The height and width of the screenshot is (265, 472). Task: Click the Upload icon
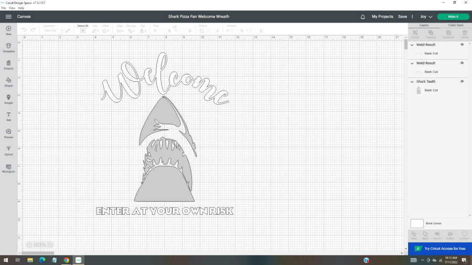8,150
